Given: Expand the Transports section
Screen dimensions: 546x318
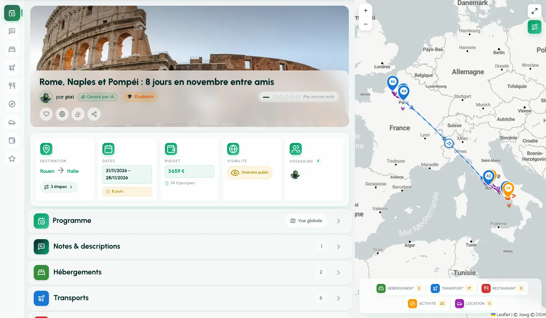Looking at the screenshot, I should click(x=190, y=298).
